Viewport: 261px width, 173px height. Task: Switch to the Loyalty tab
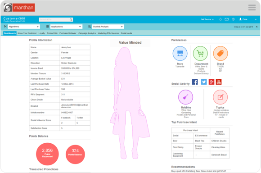coord(41,33)
